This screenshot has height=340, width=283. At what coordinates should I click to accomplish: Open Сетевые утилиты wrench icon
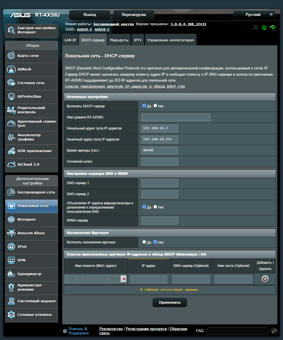click(11, 314)
